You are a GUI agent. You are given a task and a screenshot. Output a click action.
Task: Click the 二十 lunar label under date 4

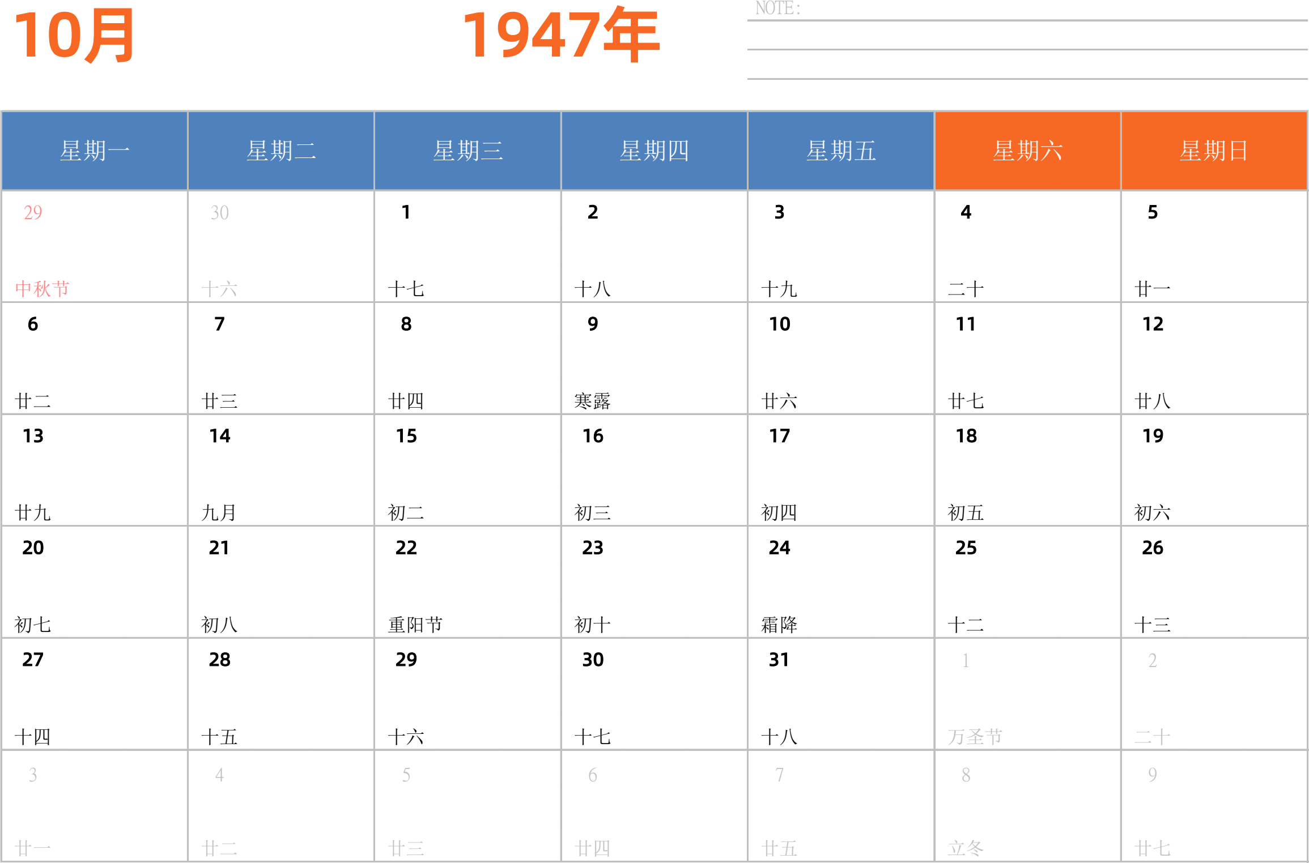click(966, 289)
